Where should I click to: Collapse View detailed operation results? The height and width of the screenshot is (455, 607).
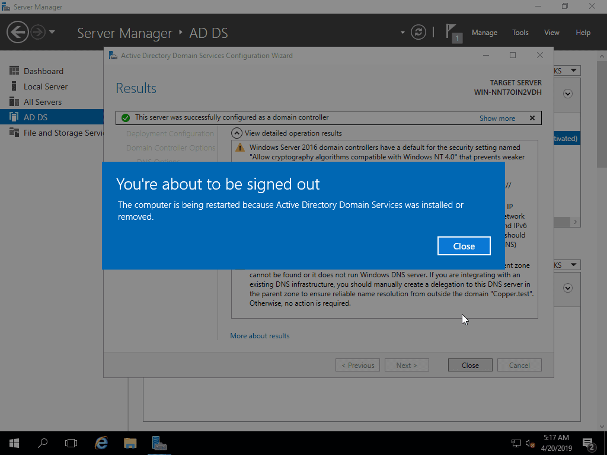(236, 133)
